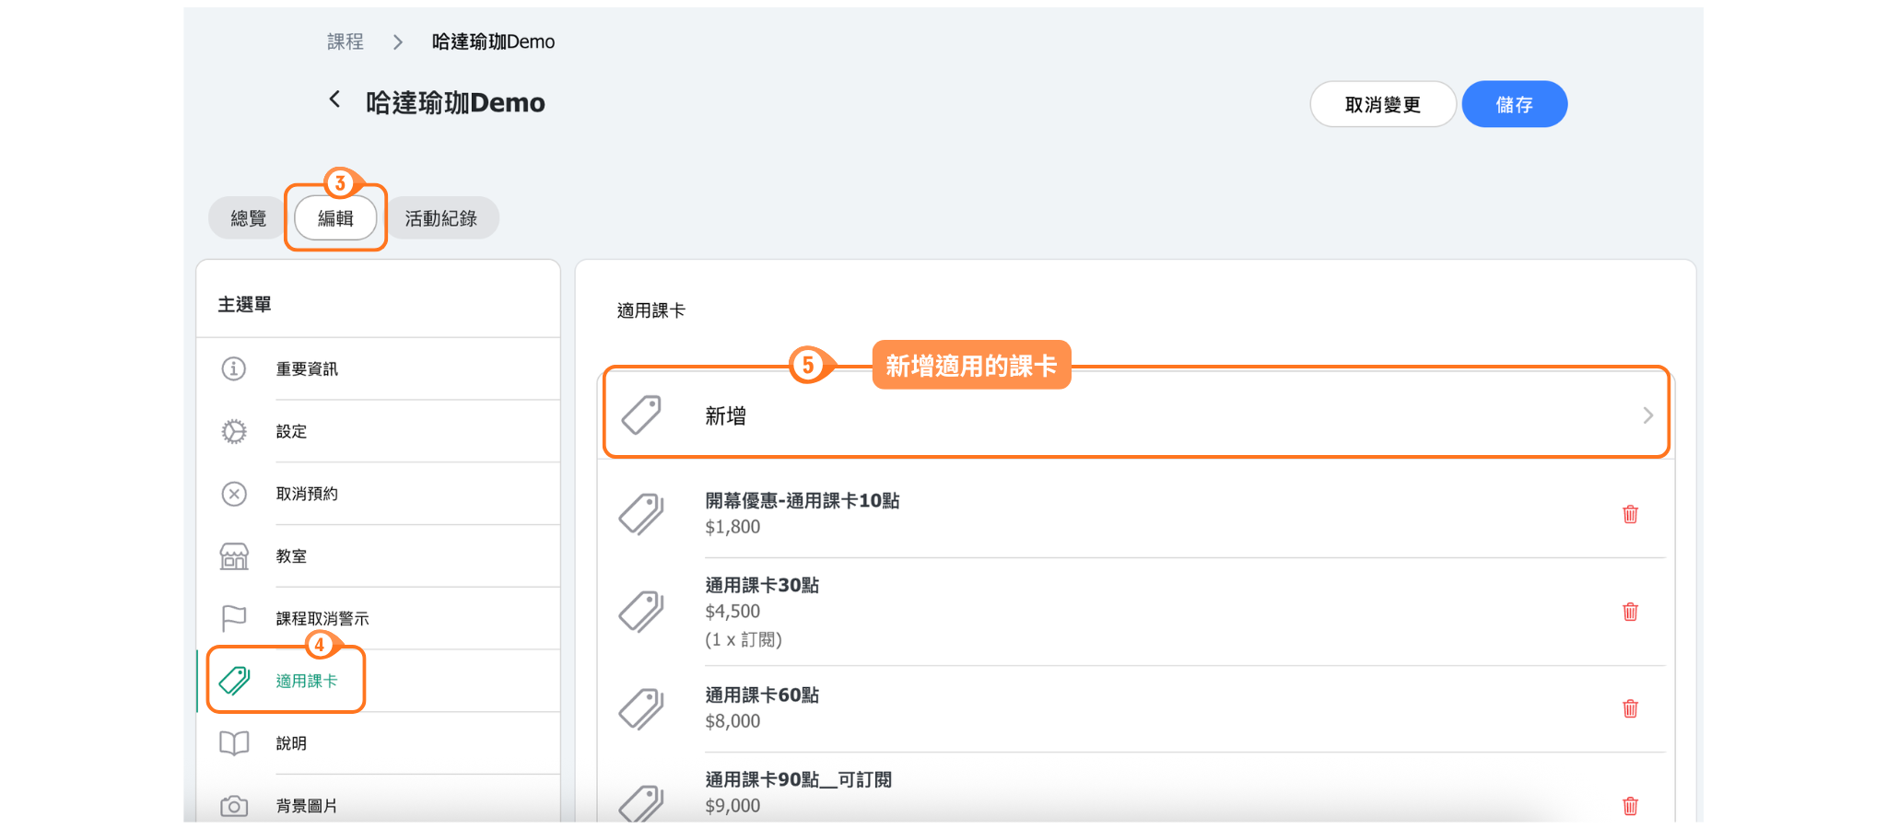Image resolution: width=1887 pixels, height=829 pixels.
Task: Select 取消預約 in the main menu
Action: coord(307,494)
